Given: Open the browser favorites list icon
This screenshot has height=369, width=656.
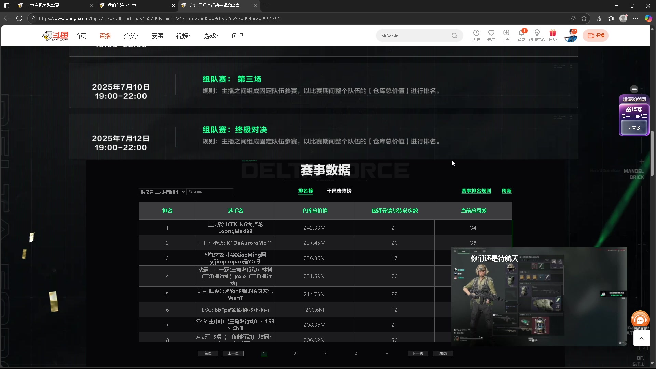Looking at the screenshot, I should coord(611,18).
